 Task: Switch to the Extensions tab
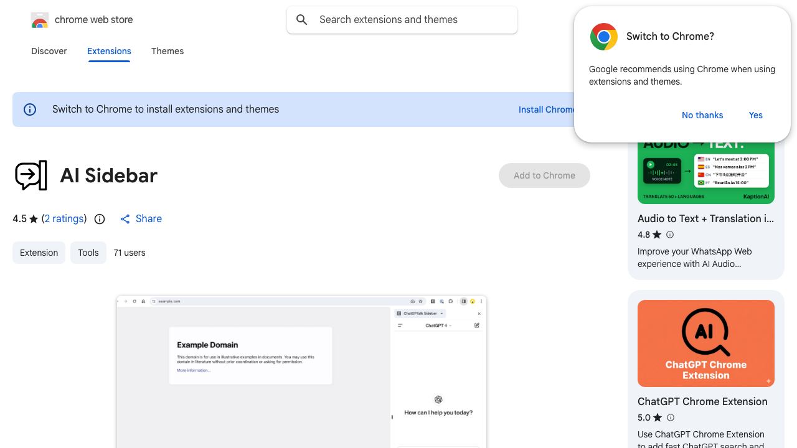tap(109, 51)
